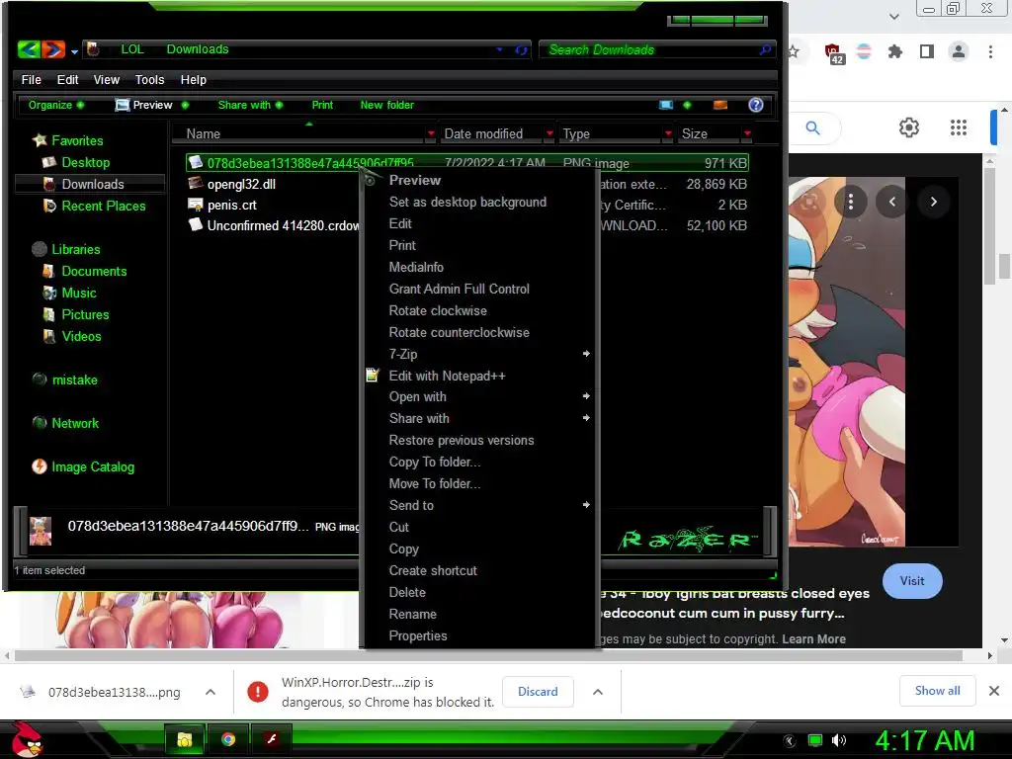Expand the Send to submenu
This screenshot has width=1012, height=759.
click(x=479, y=505)
